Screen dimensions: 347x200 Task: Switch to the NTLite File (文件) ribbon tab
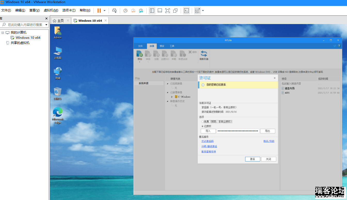(140, 46)
